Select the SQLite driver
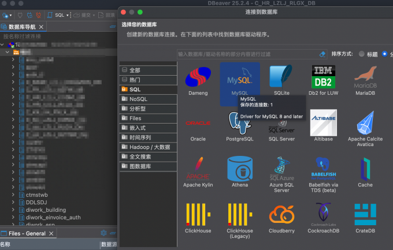The height and width of the screenshot is (250, 393). 281,80
